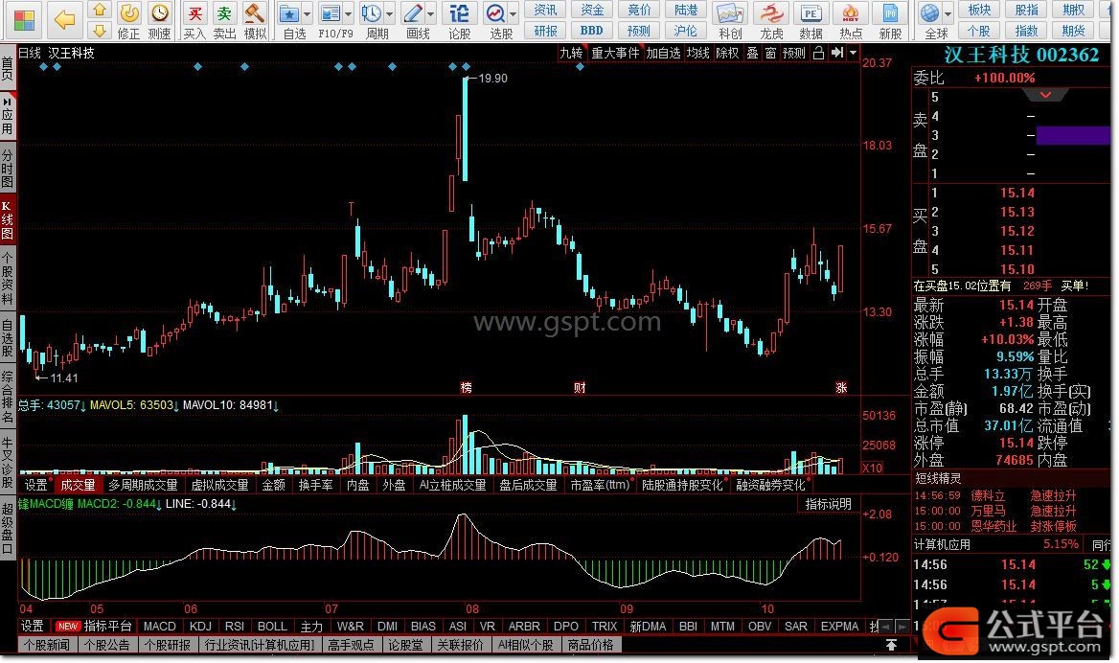
Task: Select the KDJ indicator tab
Action: (200, 627)
